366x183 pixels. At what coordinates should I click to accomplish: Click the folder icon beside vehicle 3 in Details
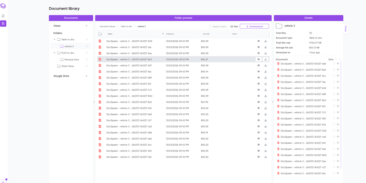[x=279, y=26]
